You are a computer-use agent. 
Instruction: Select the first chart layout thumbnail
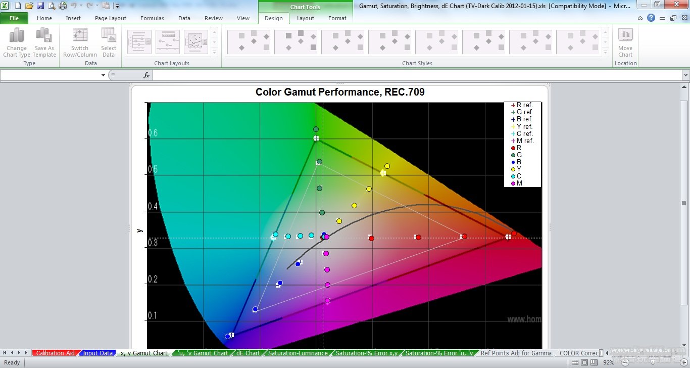[x=139, y=42]
